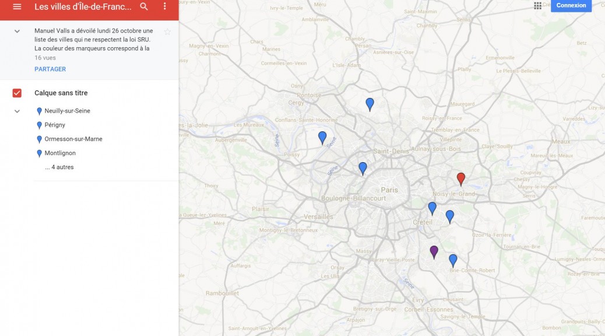The width and height of the screenshot is (605, 336).
Task: Select Montlignon in the layer list
Action: (x=60, y=153)
